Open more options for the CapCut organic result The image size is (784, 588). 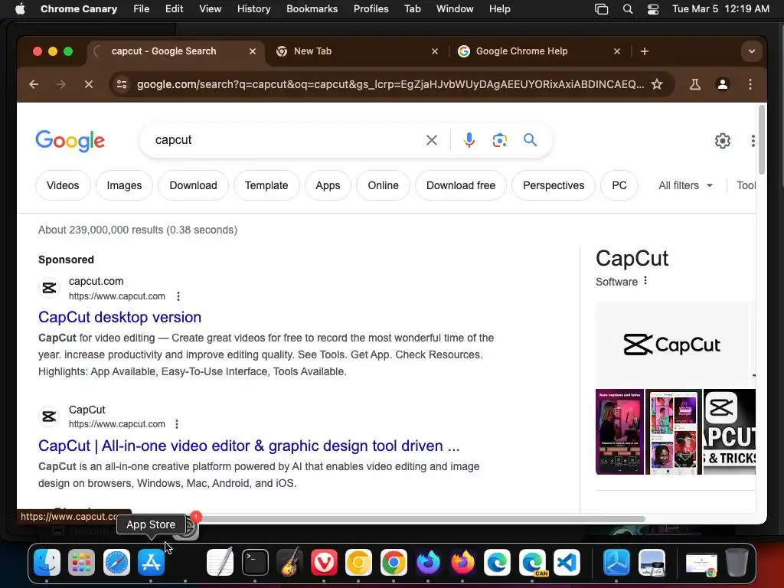(177, 424)
